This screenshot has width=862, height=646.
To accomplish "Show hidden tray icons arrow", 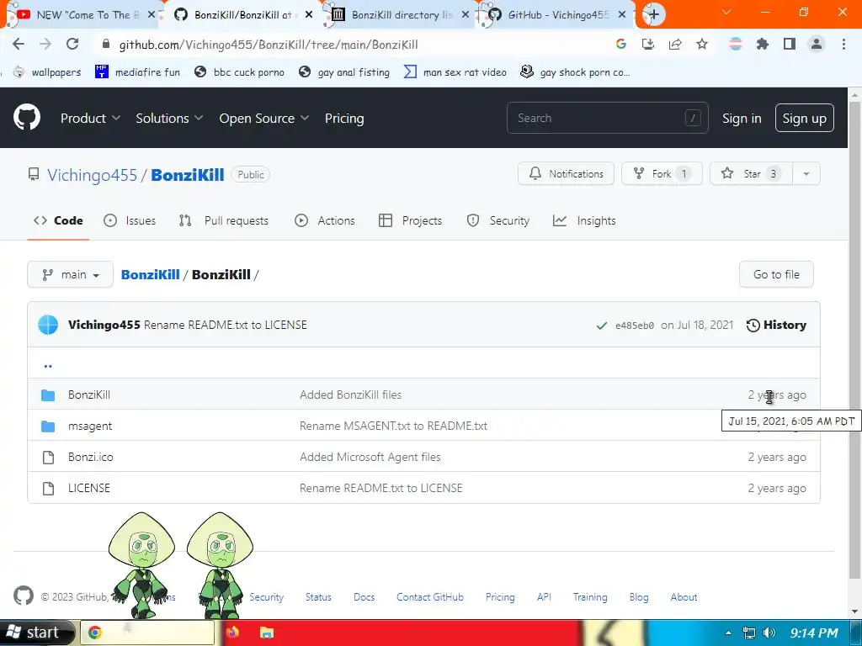I will (x=728, y=633).
